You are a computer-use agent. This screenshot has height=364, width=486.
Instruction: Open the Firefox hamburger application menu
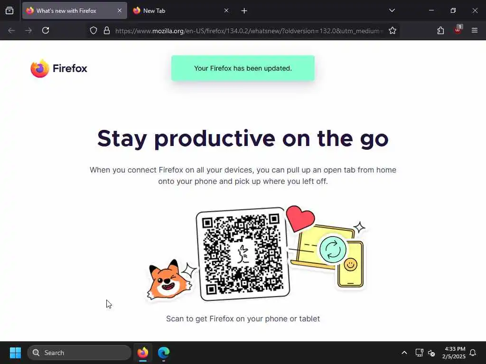475,30
